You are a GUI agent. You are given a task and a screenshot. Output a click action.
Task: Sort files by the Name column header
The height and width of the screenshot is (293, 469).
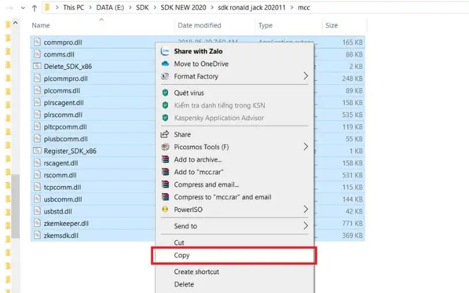41,25
